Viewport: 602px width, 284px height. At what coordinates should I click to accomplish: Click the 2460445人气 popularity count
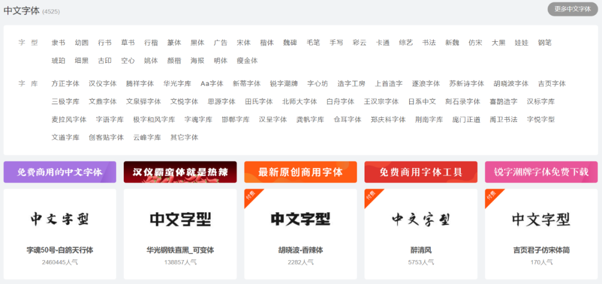pos(60,262)
